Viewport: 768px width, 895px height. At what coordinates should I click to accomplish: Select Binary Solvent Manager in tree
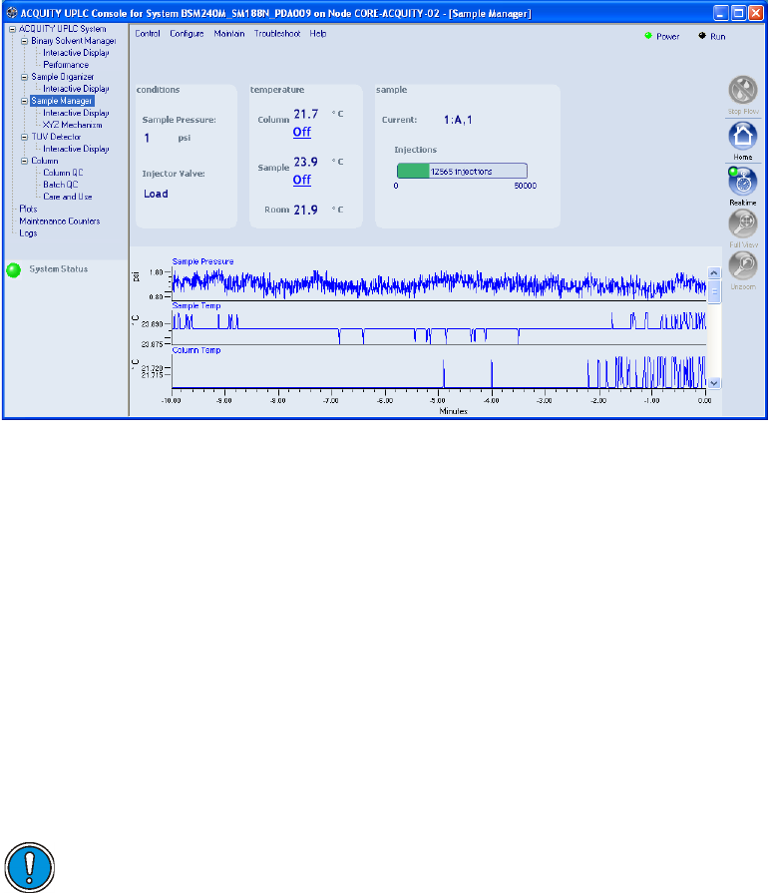[73, 41]
